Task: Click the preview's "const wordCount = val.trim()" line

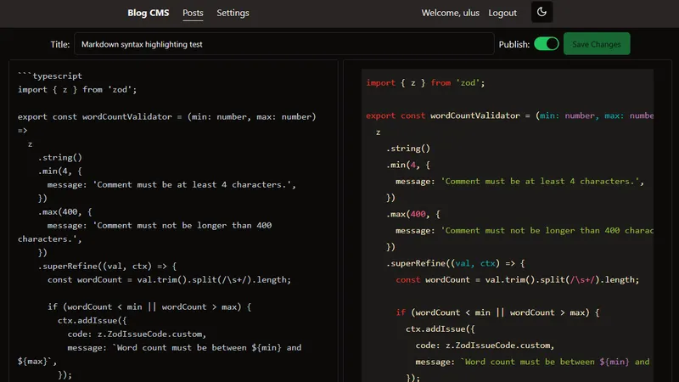Action: [x=518, y=280]
